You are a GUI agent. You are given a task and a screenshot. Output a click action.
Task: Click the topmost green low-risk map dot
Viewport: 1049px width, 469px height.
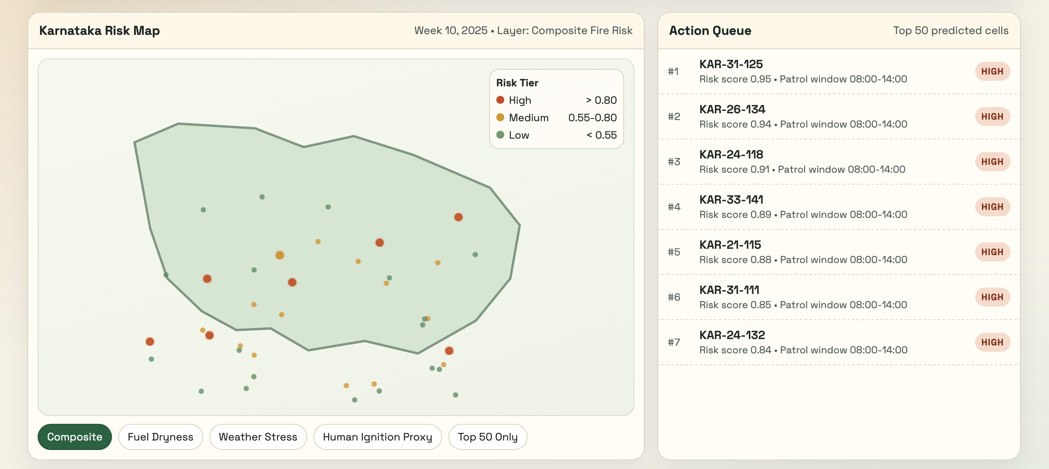point(262,197)
